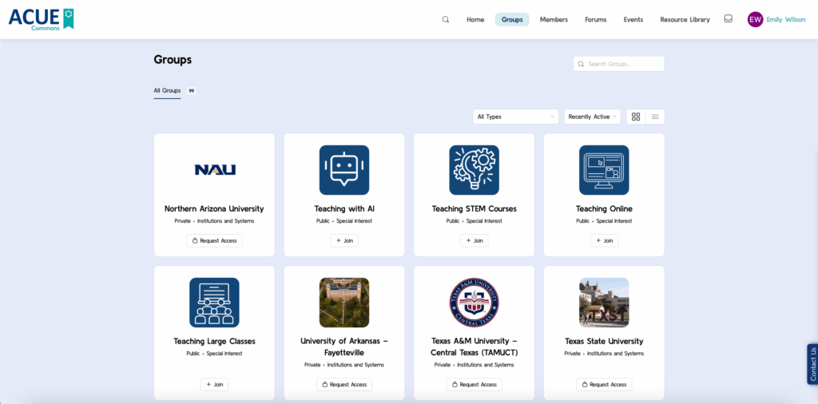Request access to University of Arkansas – Fayetteville
Screen dimensions: 818x404
click(344, 384)
